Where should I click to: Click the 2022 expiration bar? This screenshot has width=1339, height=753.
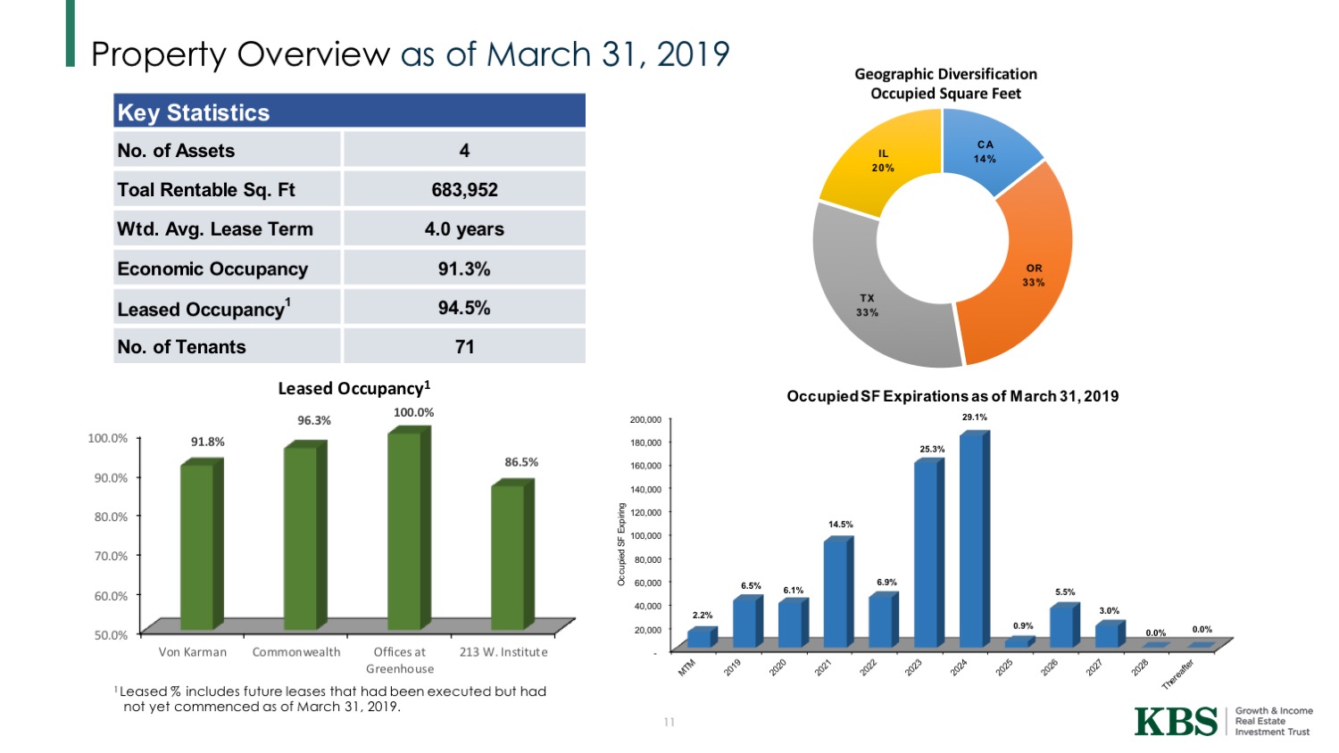click(884, 620)
